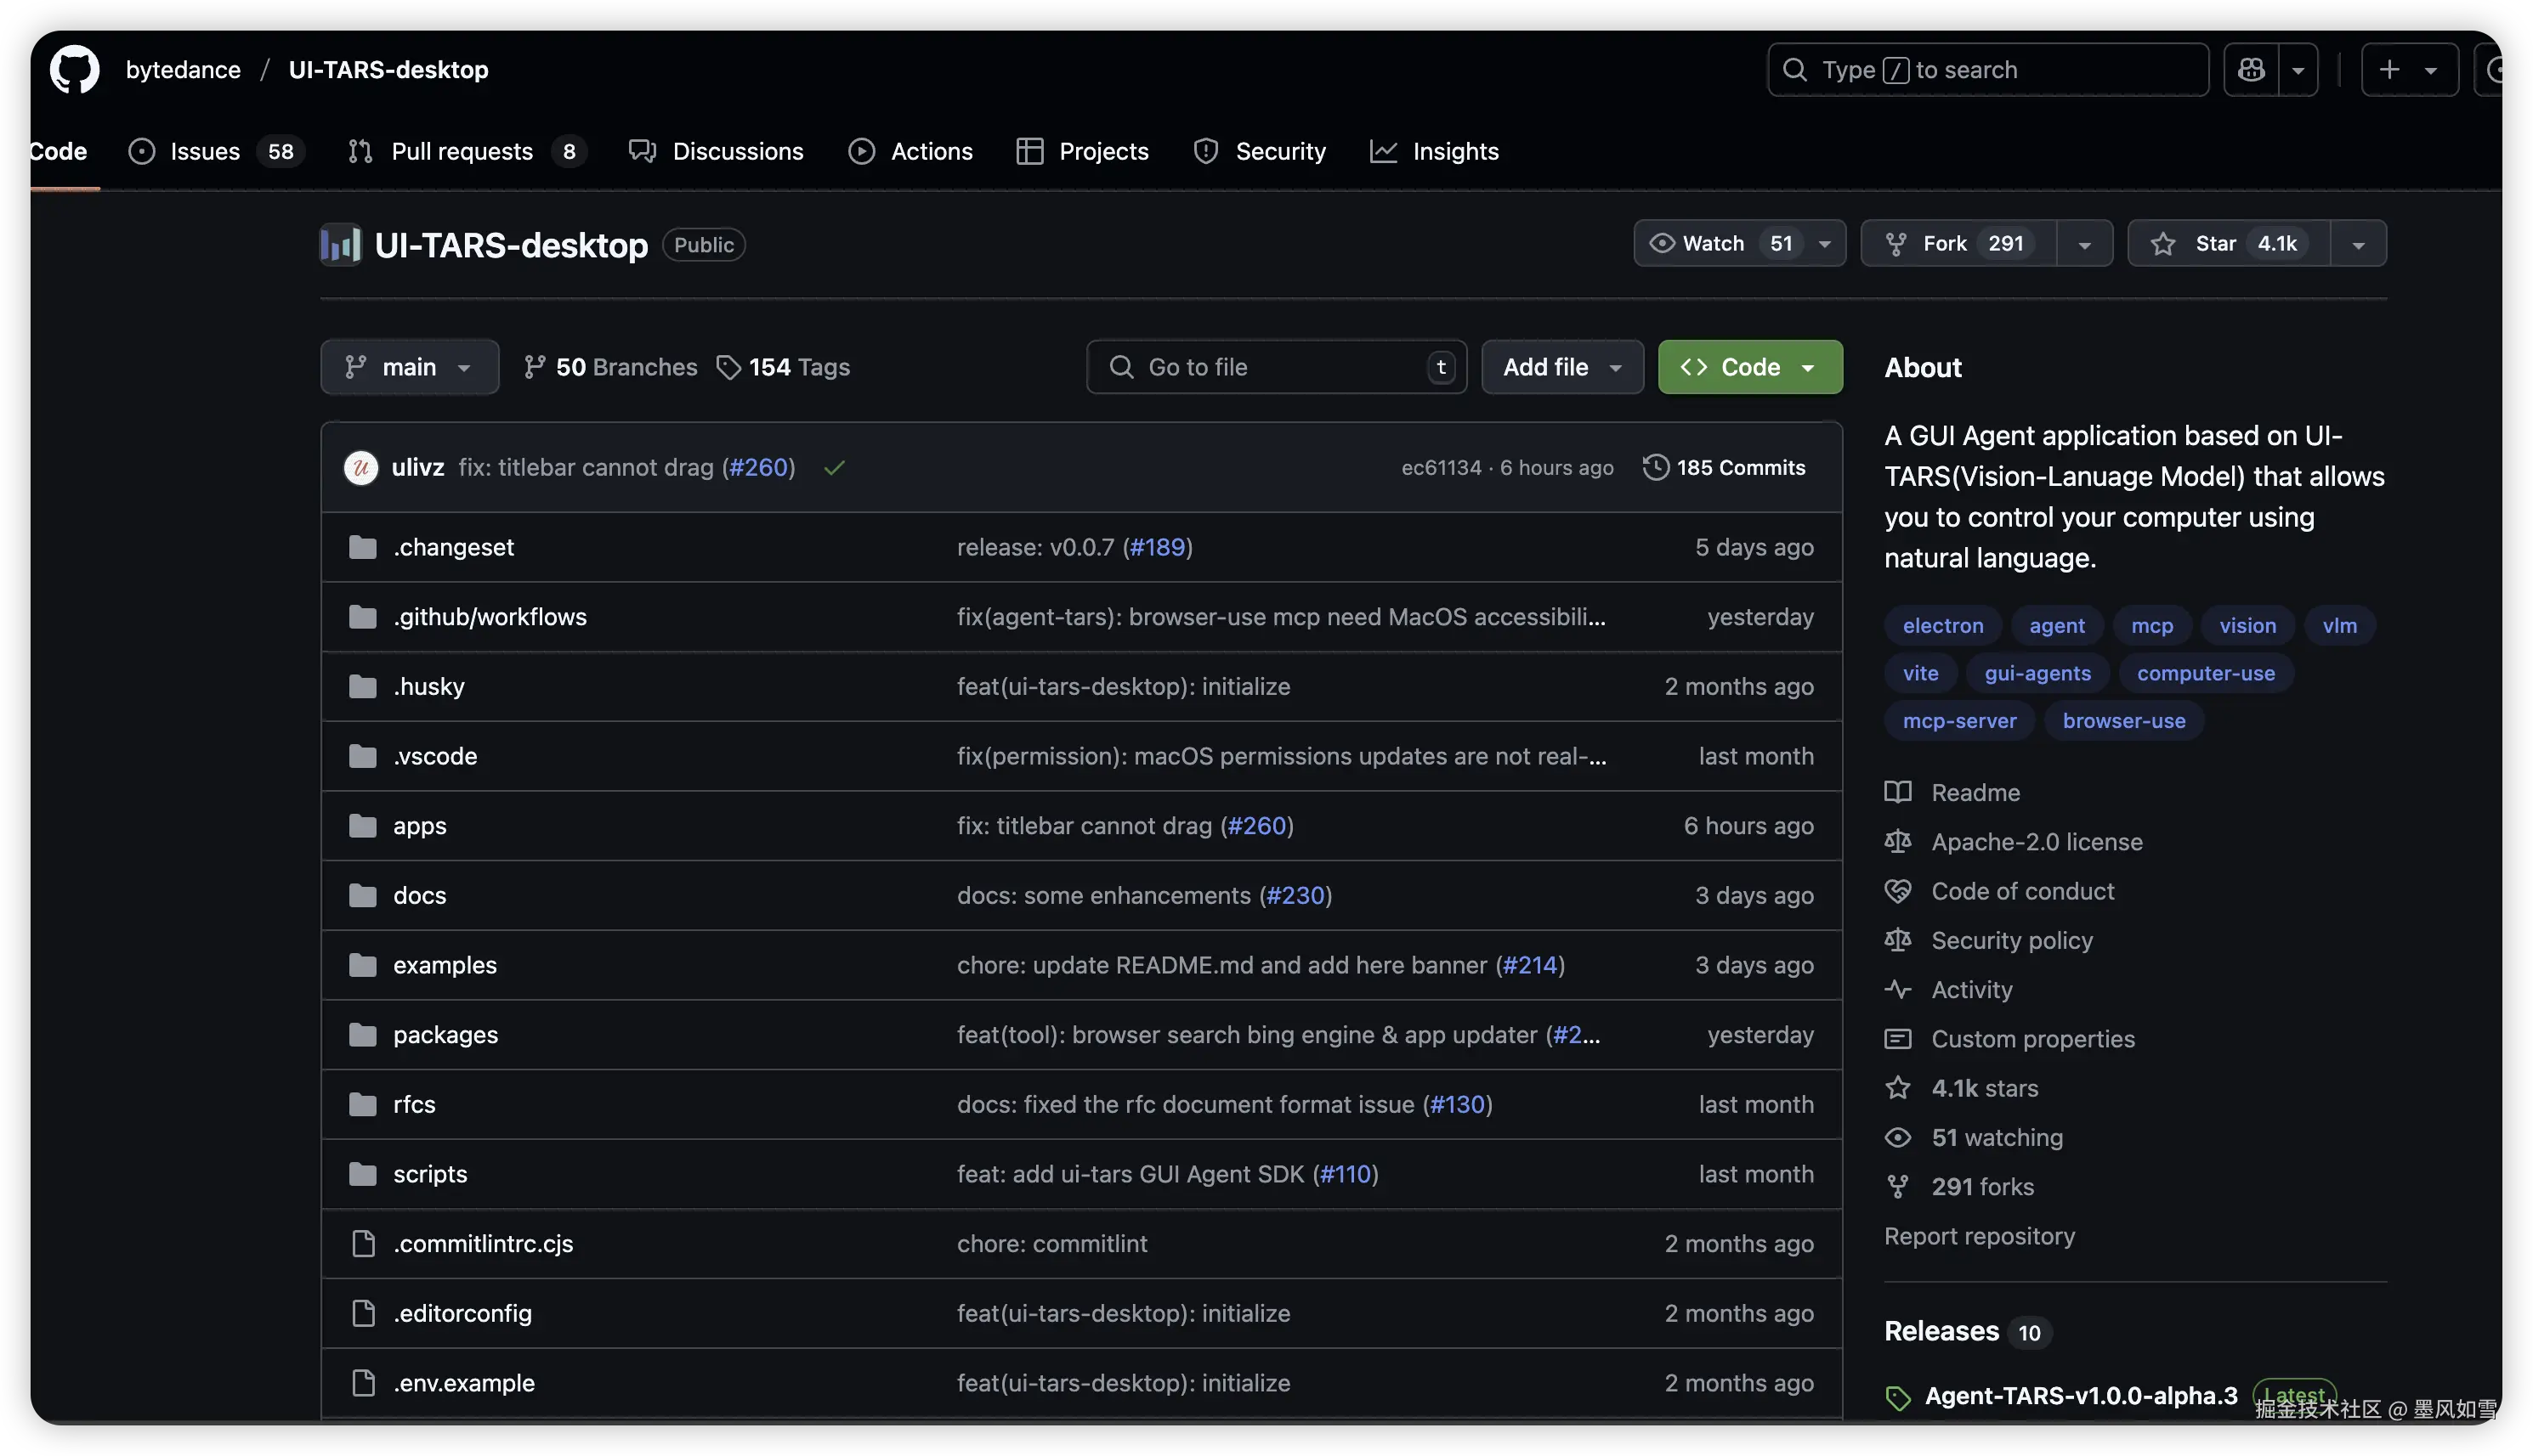Click the GitHub logo icon
Screen dimensions: 2533x1456
pyautogui.click(x=75, y=69)
